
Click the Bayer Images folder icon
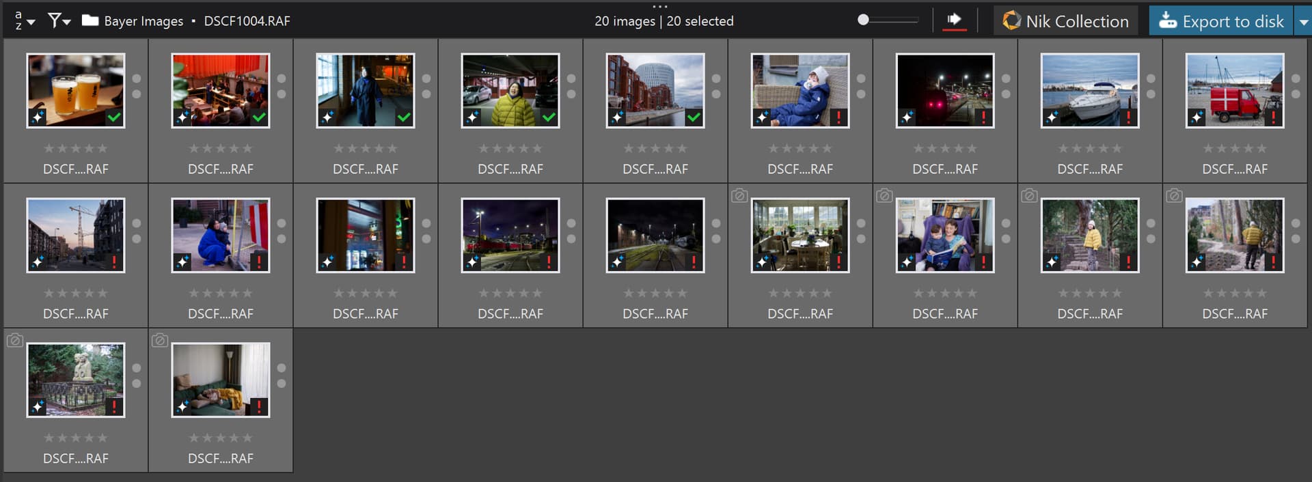tap(90, 20)
